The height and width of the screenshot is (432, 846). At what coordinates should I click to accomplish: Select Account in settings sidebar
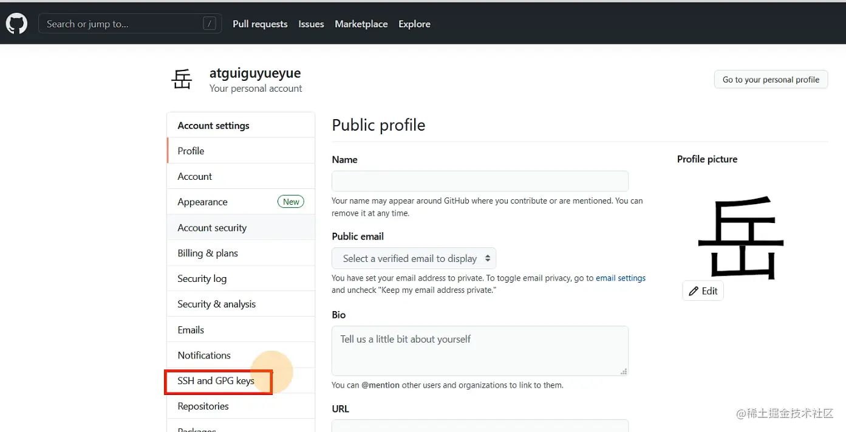tap(241, 176)
